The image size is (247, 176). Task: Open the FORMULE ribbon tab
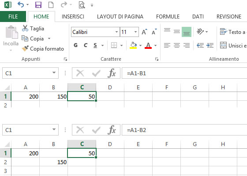tap(168, 17)
